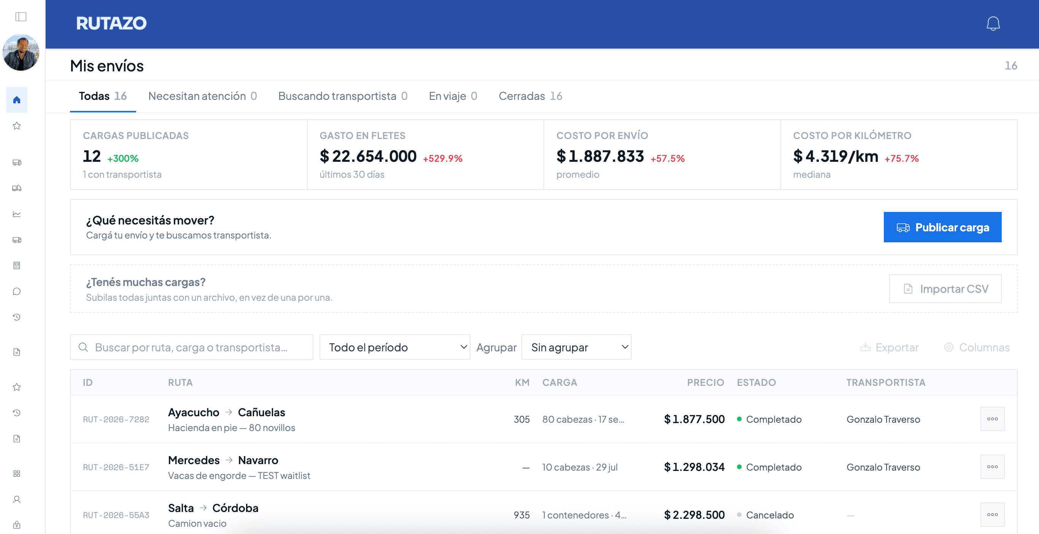Click the Ayacucho → Cañuelas route
Screen dimensions: 1039x534
(226, 412)
